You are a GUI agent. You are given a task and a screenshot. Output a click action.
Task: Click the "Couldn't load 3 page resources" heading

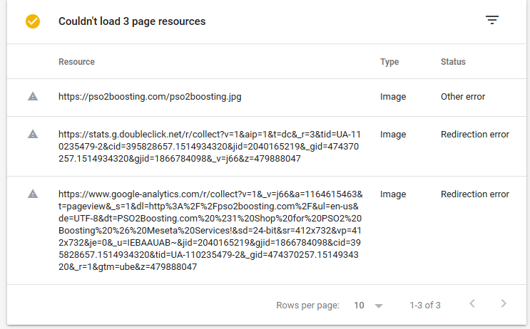[x=132, y=21]
